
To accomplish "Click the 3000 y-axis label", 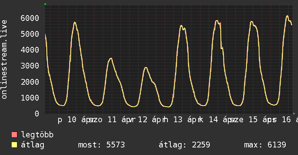I will coord(30,66).
